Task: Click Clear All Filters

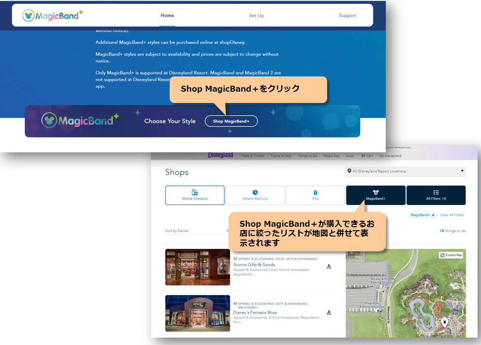Action: pyautogui.click(x=452, y=215)
